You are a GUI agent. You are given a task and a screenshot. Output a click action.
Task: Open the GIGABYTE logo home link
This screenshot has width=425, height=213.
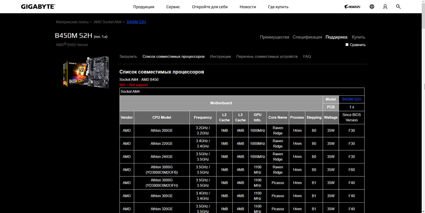[x=38, y=7]
